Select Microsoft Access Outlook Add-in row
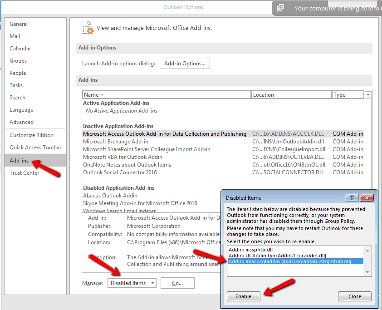The image size is (382, 310). coord(223,134)
